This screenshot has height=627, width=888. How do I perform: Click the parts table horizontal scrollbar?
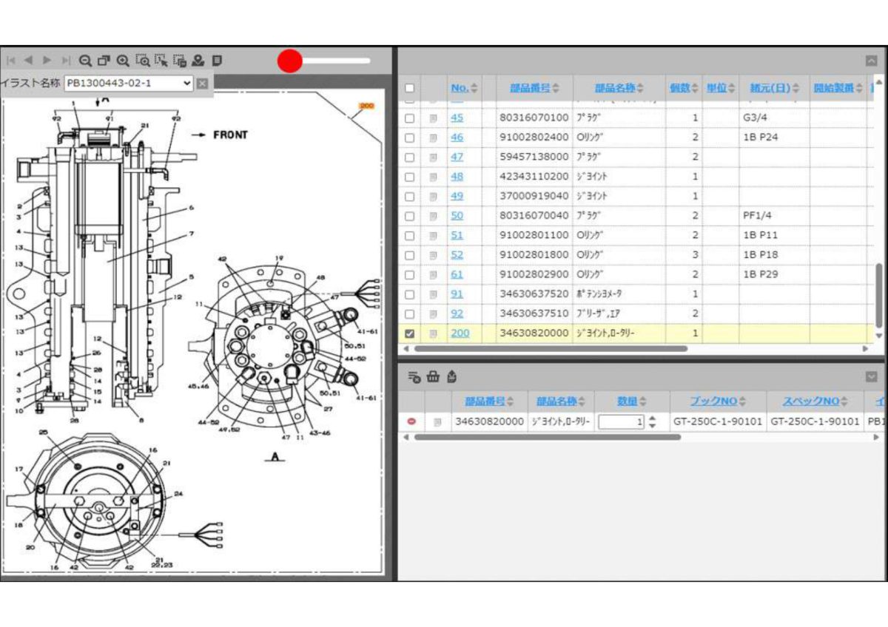551,348
